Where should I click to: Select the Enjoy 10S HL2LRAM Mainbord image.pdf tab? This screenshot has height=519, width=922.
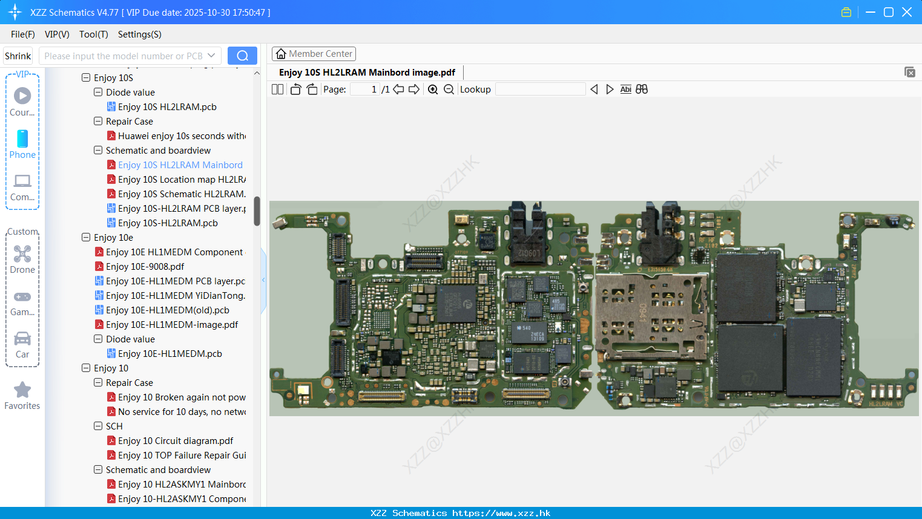367,72
